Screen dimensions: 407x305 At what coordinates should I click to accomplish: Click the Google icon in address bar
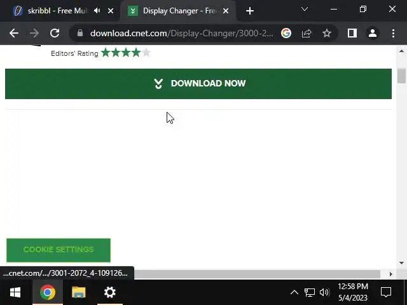coord(286,33)
